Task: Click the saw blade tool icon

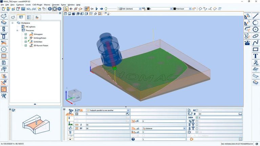Action: click(x=4, y=49)
